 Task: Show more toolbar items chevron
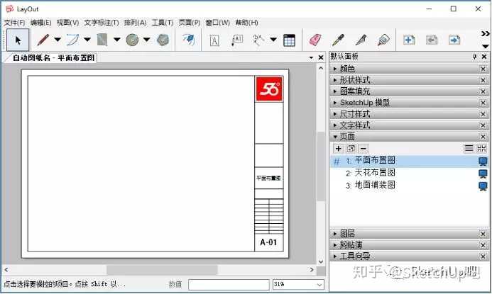pos(485,33)
